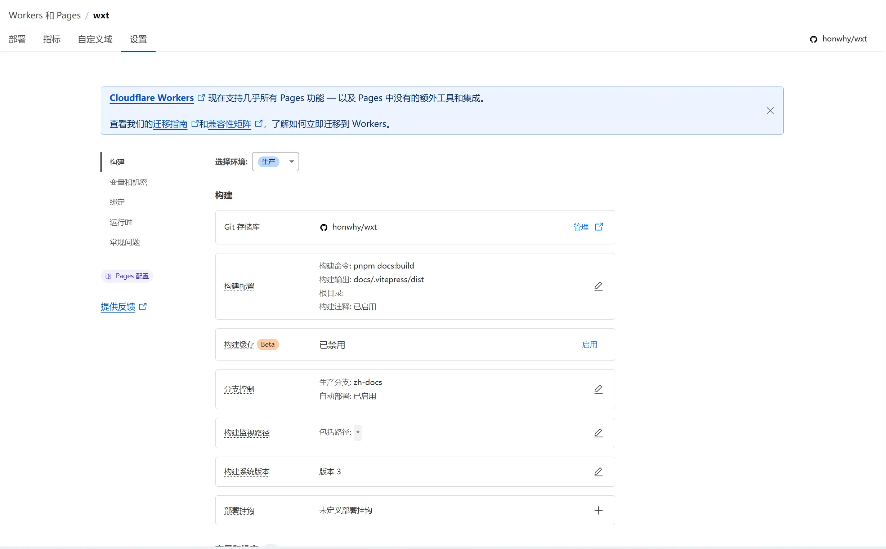This screenshot has height=549, width=886.
Task: Add a deploy hook with plus icon
Action: click(x=598, y=510)
